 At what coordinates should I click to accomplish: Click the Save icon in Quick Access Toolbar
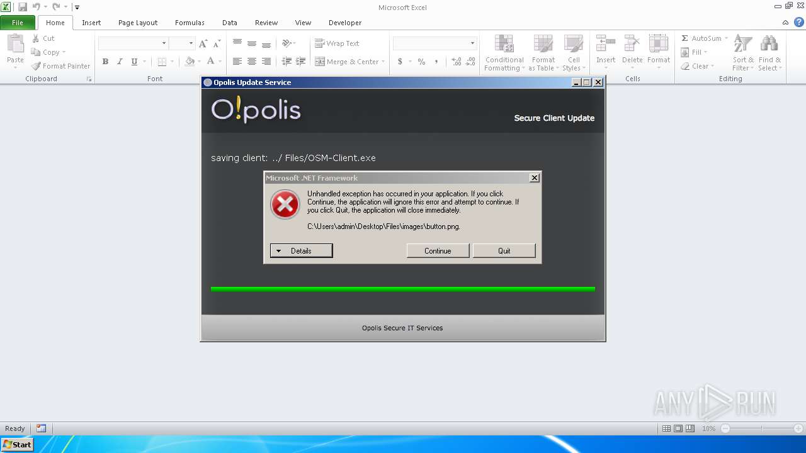[23, 8]
